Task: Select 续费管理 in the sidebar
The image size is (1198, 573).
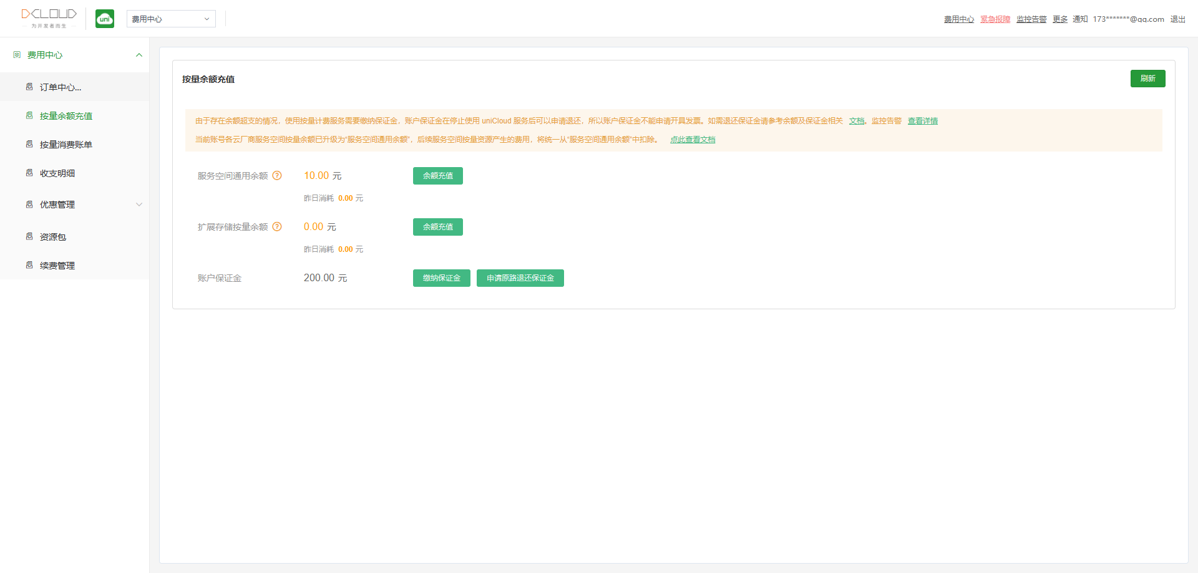Action: click(57, 266)
